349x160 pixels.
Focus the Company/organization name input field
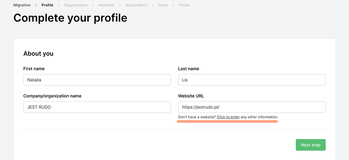tap(97, 107)
